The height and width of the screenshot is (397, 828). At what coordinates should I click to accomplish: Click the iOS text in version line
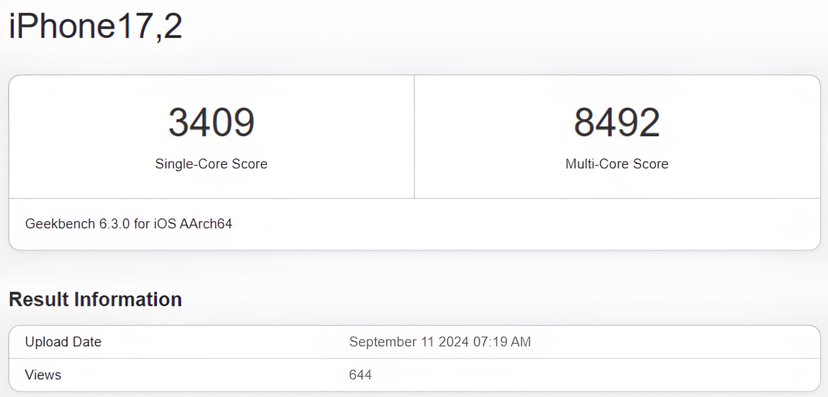[165, 224]
